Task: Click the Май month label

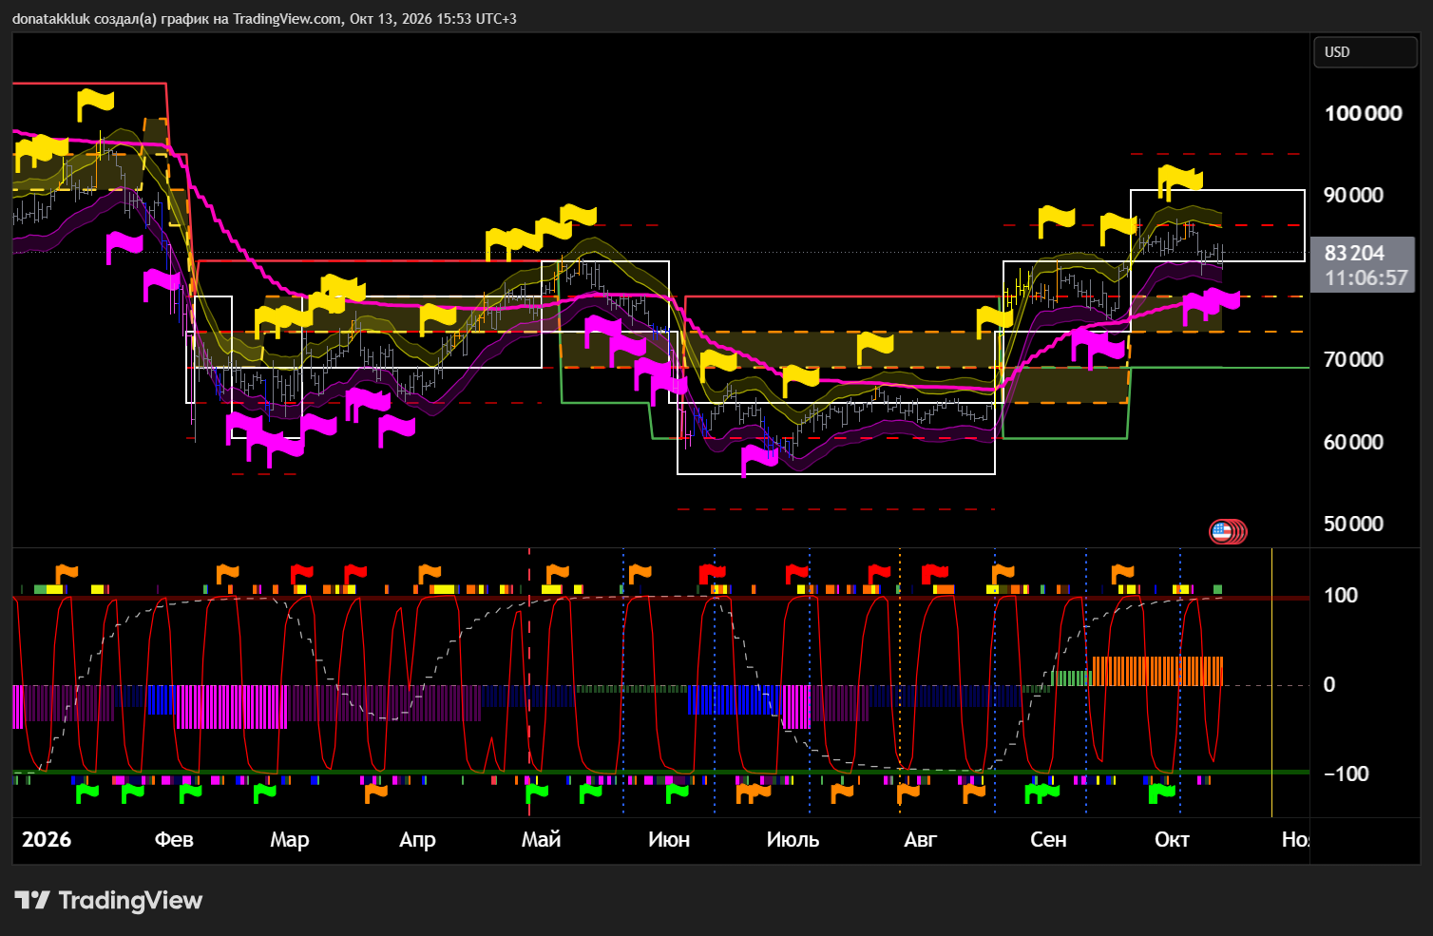Action: (x=541, y=839)
